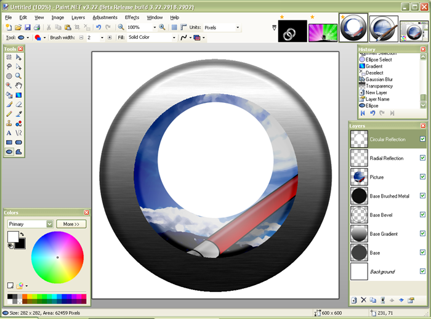Activate the Ellipse Select tool
The height and width of the screenshot is (319, 431).
pyautogui.click(x=9, y=76)
